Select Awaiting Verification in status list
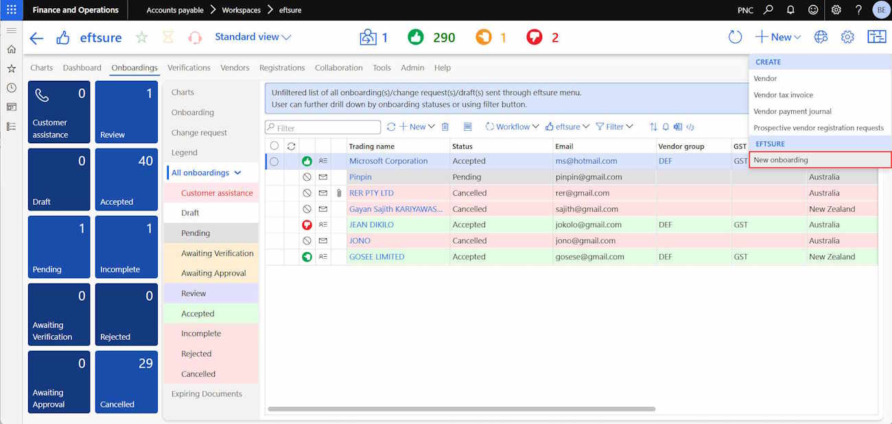 tap(211, 253)
